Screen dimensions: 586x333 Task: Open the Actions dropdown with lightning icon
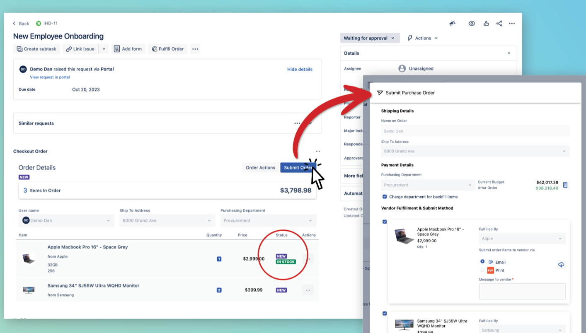[x=423, y=38]
